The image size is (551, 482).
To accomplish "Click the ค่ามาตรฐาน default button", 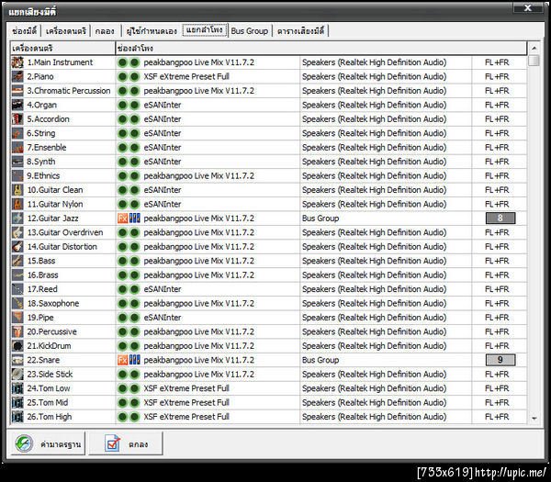I will (48, 443).
